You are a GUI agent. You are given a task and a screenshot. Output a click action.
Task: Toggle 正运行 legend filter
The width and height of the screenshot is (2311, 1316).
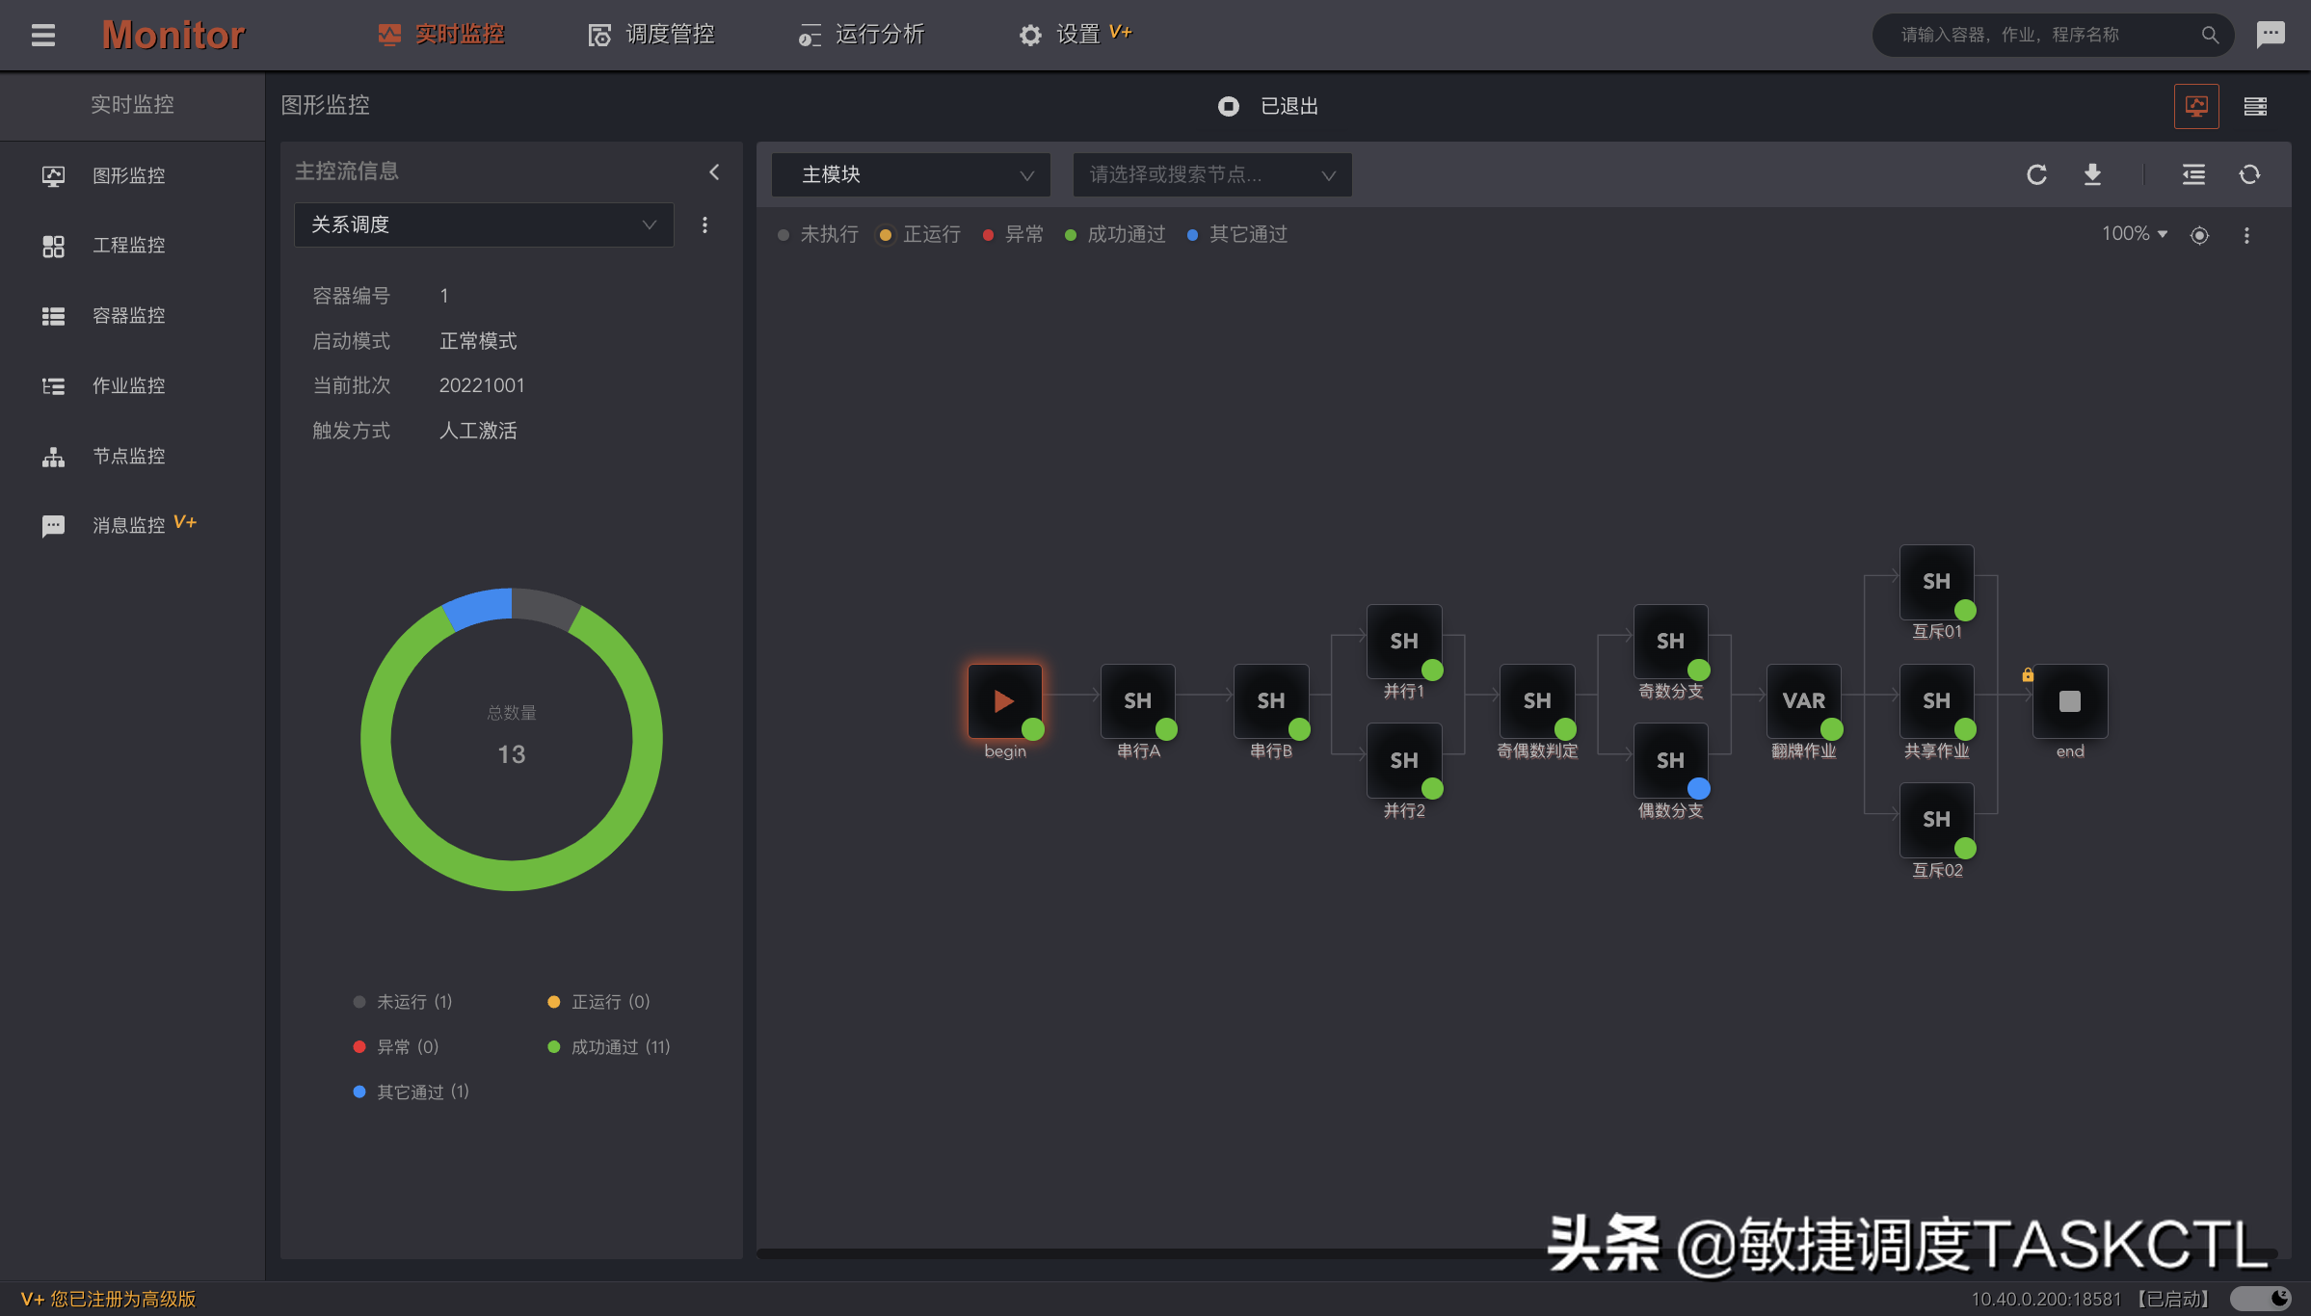pyautogui.click(x=919, y=234)
